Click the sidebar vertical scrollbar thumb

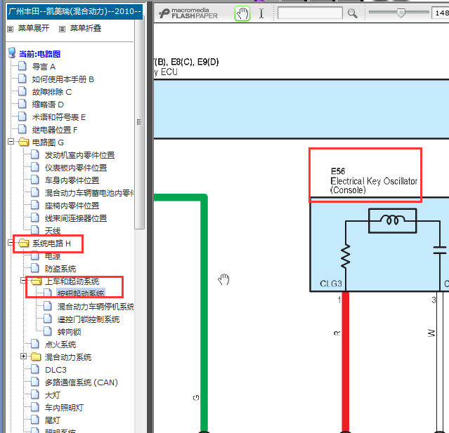(139, 122)
